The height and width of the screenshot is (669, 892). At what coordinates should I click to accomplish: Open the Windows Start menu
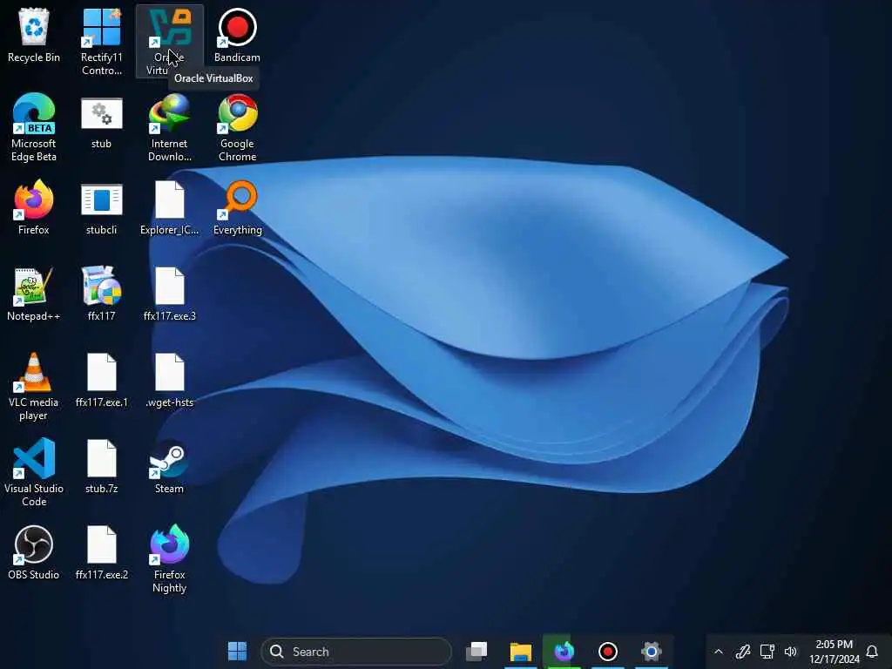click(x=237, y=652)
